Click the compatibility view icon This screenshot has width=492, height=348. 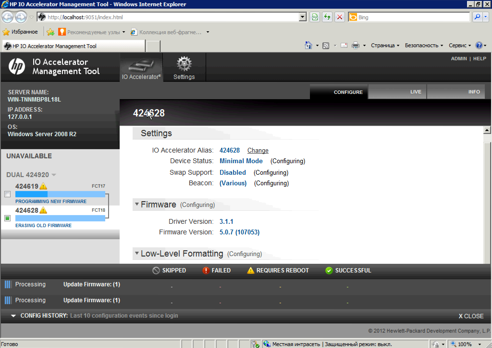pos(315,17)
